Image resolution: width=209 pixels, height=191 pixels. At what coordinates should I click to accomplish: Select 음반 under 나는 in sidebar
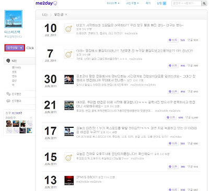pyautogui.click(x=14, y=80)
